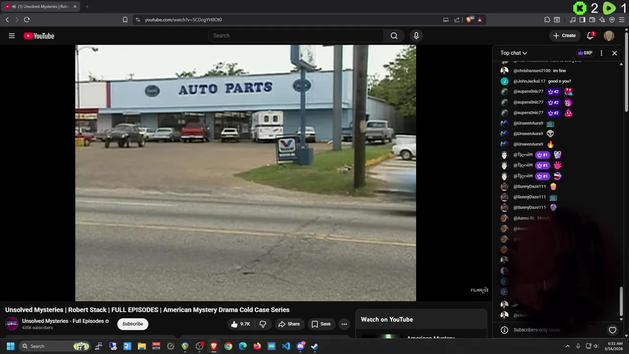Image resolution: width=629 pixels, height=354 pixels.
Task: Open the Unsolved Mysteries - Full Episodes channel name
Action: [63, 321]
